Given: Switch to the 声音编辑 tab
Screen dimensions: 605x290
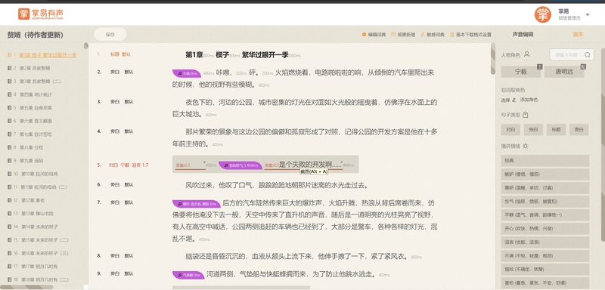Looking at the screenshot, I should click(x=523, y=34).
